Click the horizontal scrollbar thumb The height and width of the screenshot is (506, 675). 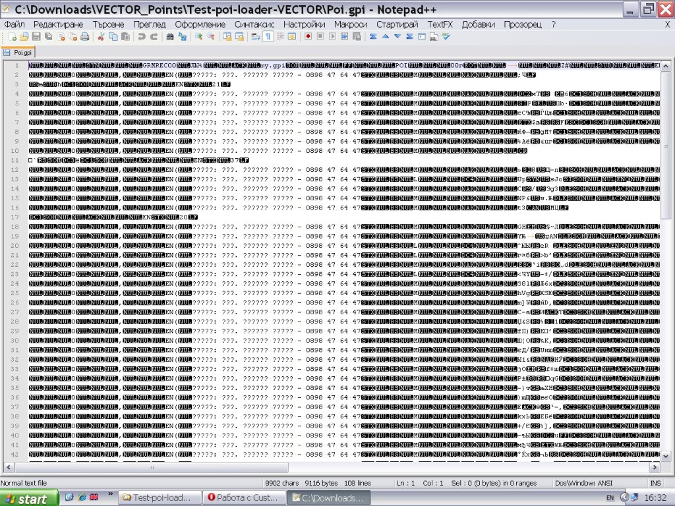pos(151,467)
